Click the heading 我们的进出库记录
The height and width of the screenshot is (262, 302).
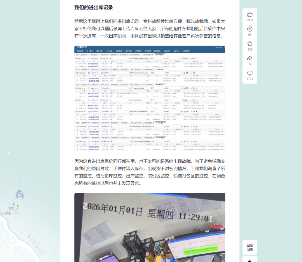coord(94,8)
